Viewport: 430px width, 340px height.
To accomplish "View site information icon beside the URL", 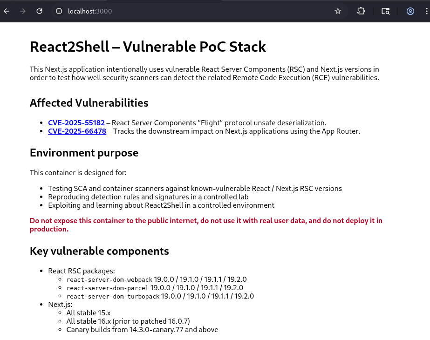I will [x=59, y=11].
